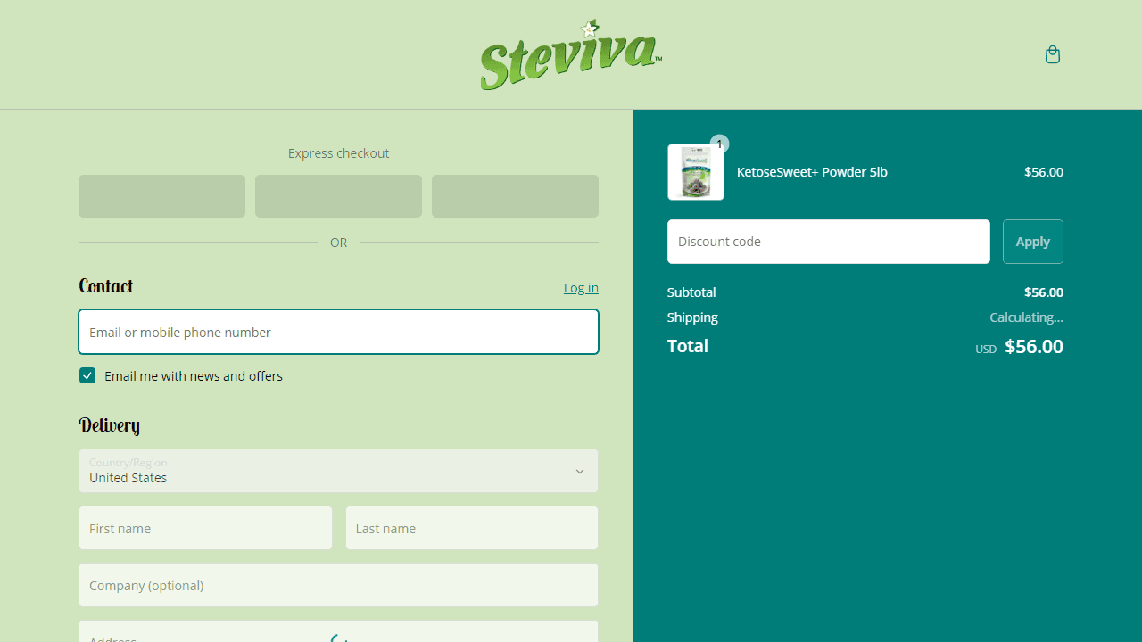Click the Log in link
Viewport: 1142px width, 642px height.
(x=581, y=287)
